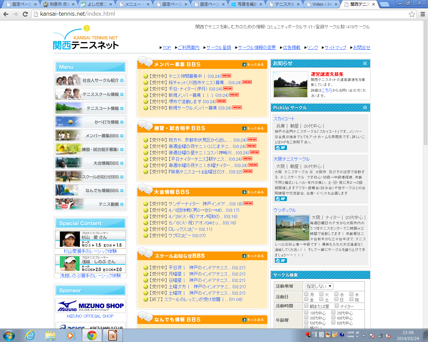Click the HP icon under 大阪テニスサークル
This screenshot has width=428, height=342.
pyautogui.click(x=281, y=199)
